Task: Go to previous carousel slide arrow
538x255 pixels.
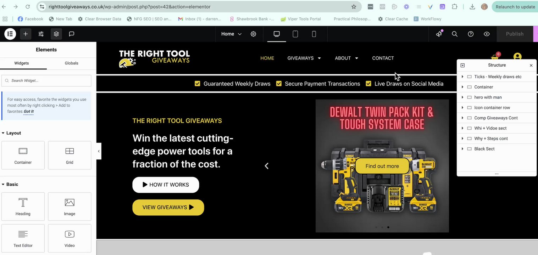Action: tap(267, 166)
